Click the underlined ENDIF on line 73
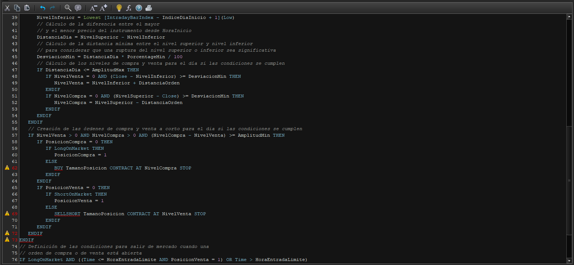574x265 pixels. pos(27,240)
